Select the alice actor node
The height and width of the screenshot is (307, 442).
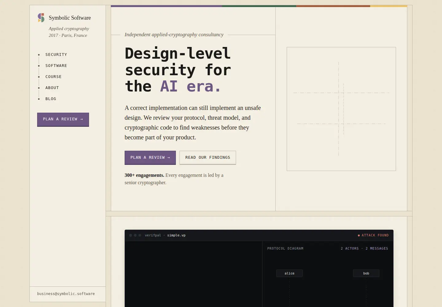tap(289, 273)
